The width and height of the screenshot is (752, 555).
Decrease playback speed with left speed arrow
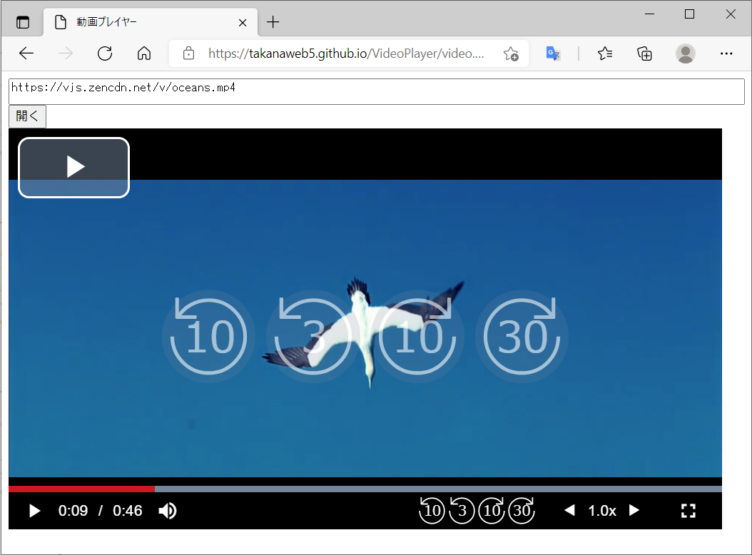[x=569, y=510]
